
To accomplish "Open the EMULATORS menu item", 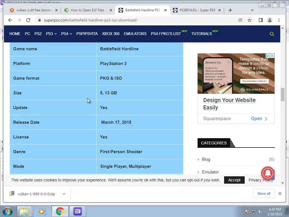I will coord(135,34).
